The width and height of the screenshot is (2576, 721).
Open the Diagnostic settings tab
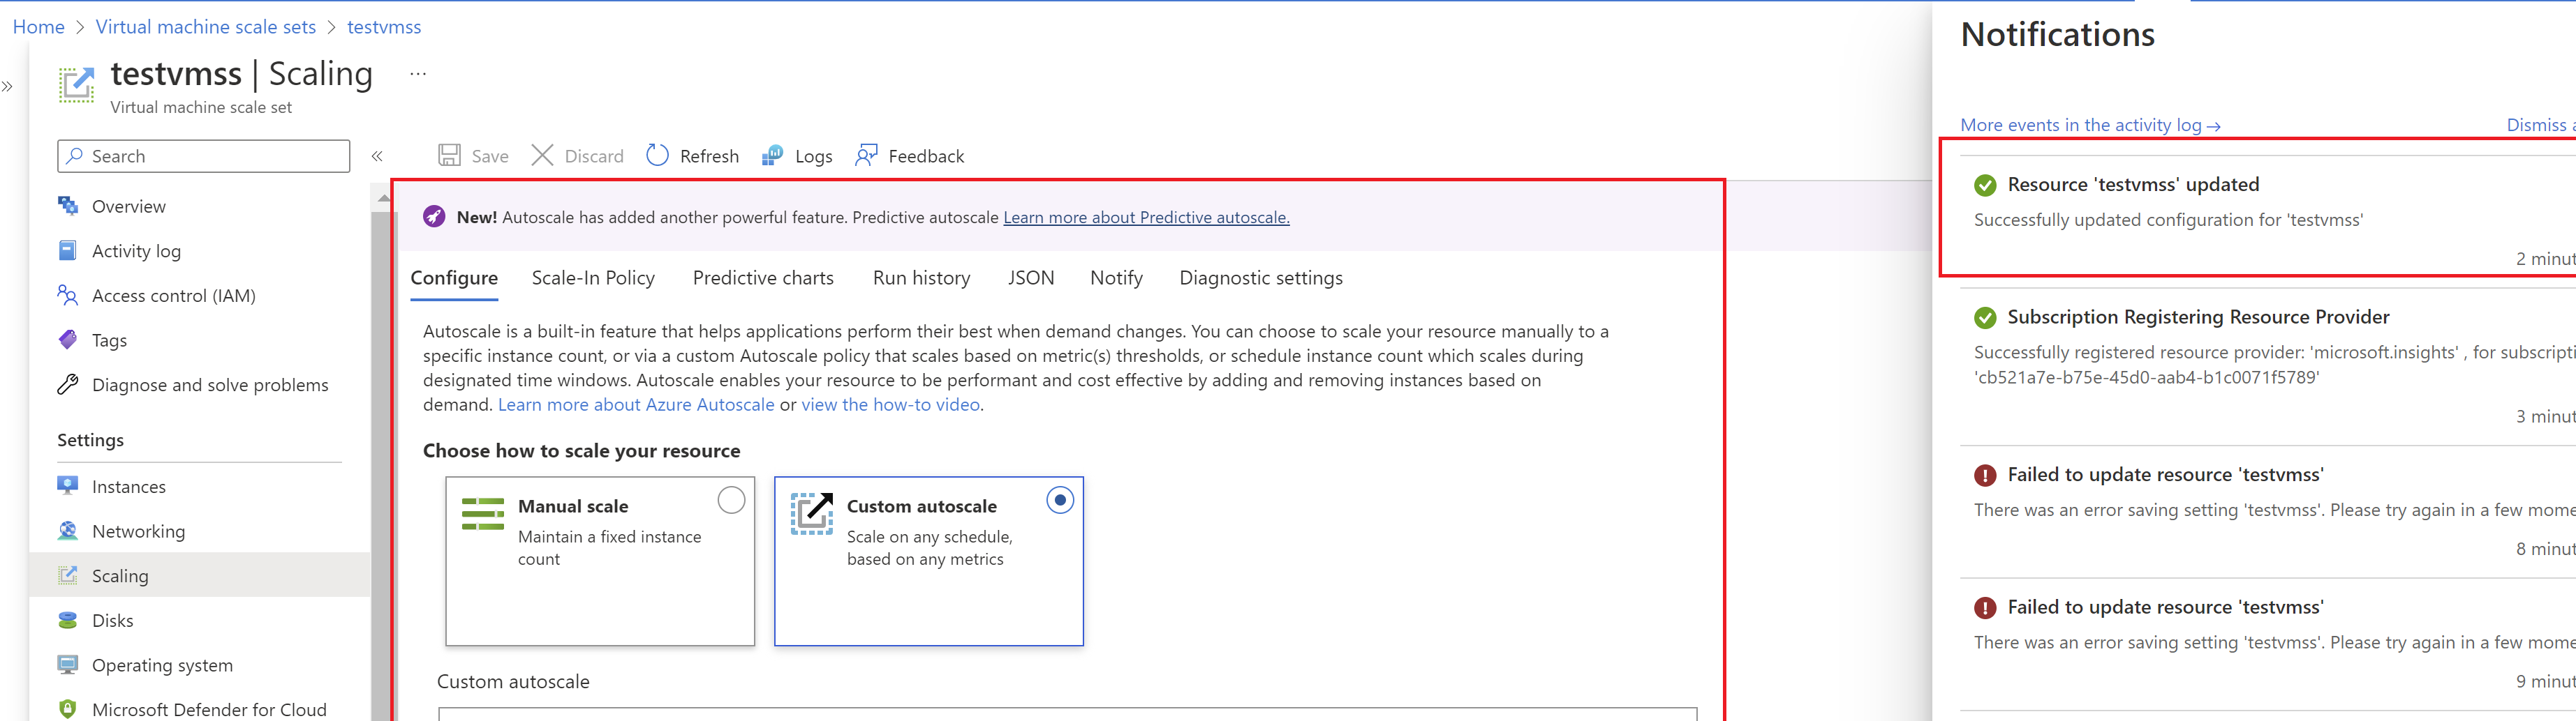[1261, 279]
